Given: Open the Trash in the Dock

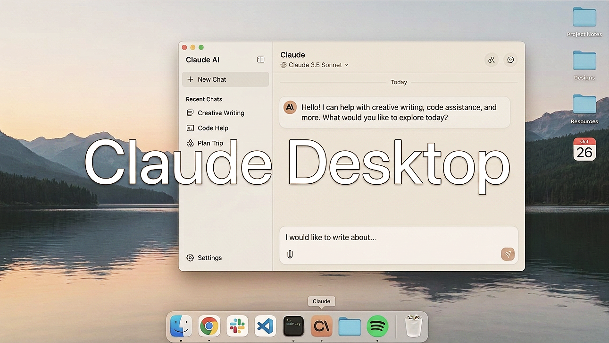Looking at the screenshot, I should tap(414, 326).
